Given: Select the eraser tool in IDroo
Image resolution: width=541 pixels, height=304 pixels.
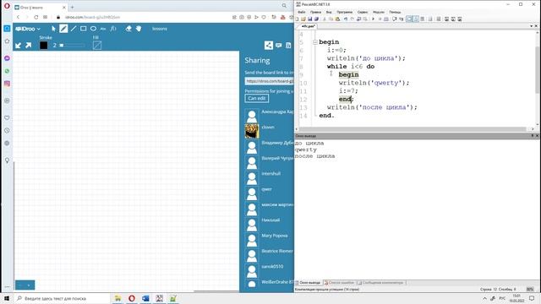Looking at the screenshot, I should 128,29.
